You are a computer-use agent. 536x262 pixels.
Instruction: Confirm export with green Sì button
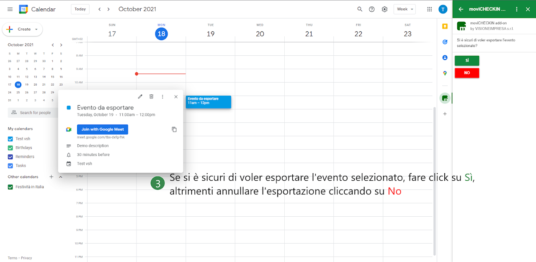click(467, 61)
